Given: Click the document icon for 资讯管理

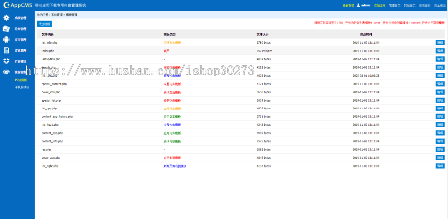Looking at the screenshot, I should tap(6, 51).
